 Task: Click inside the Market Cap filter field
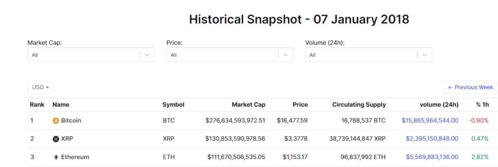click(x=83, y=55)
